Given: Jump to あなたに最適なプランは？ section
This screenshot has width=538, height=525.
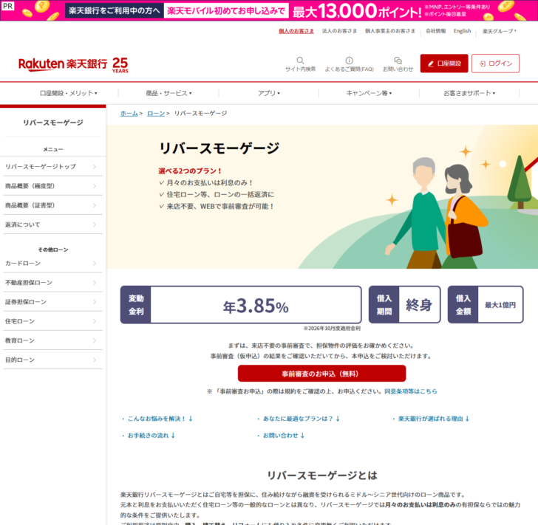Looking at the screenshot, I should [302, 419].
